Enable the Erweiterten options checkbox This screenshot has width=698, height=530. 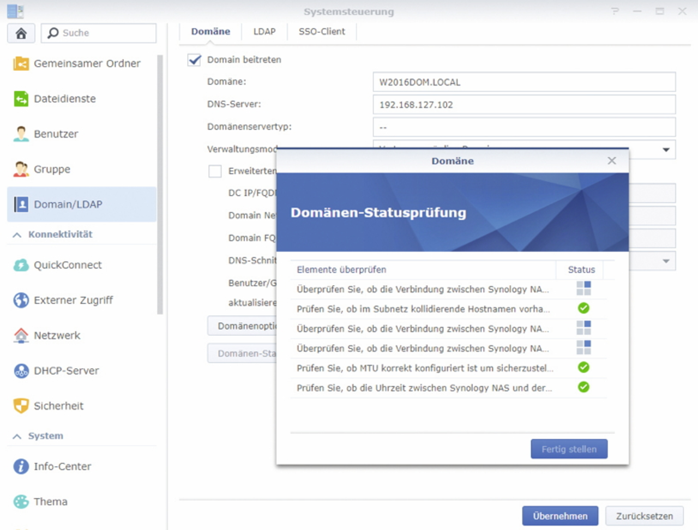215,171
